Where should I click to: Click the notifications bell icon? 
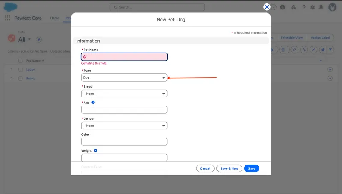[x=321, y=7]
